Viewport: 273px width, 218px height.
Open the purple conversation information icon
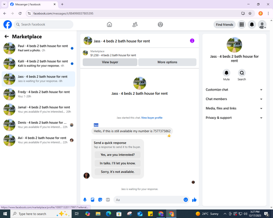(192, 41)
